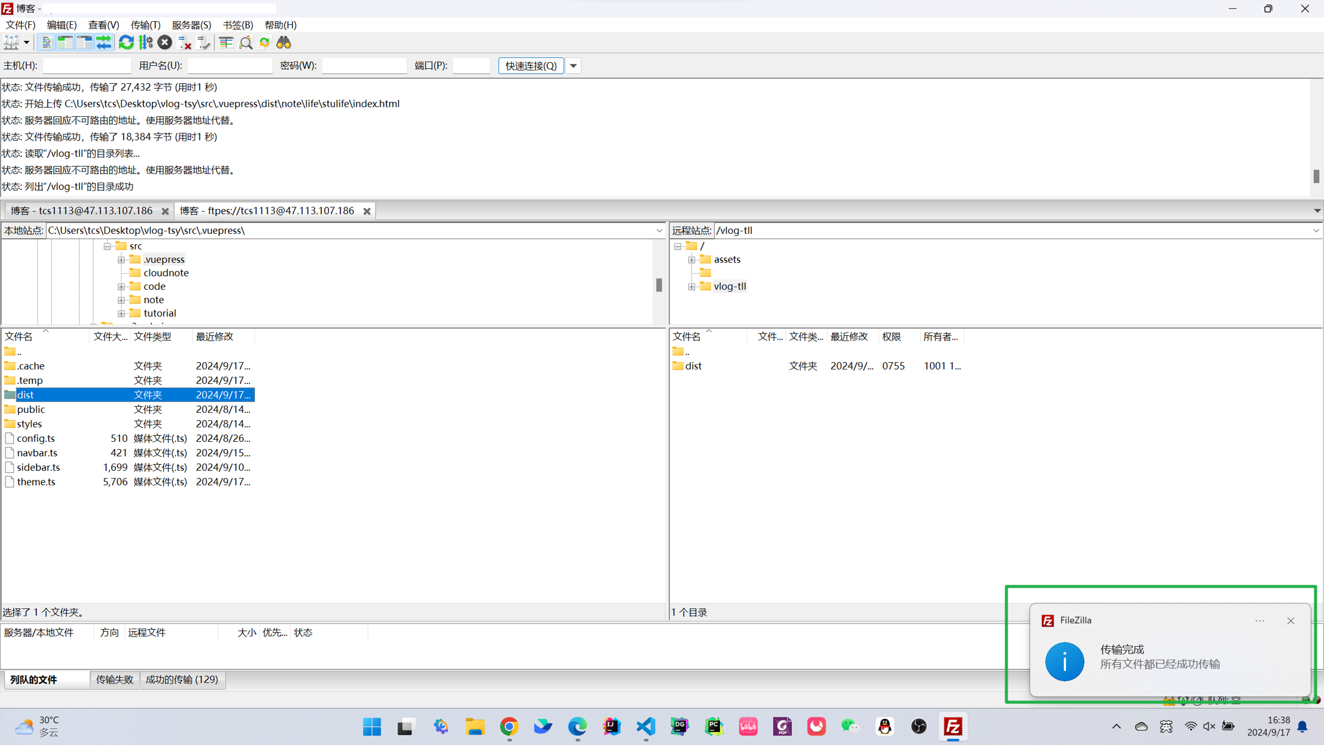Reconnect to the last server
This screenshot has height=745, width=1324.
[204, 42]
